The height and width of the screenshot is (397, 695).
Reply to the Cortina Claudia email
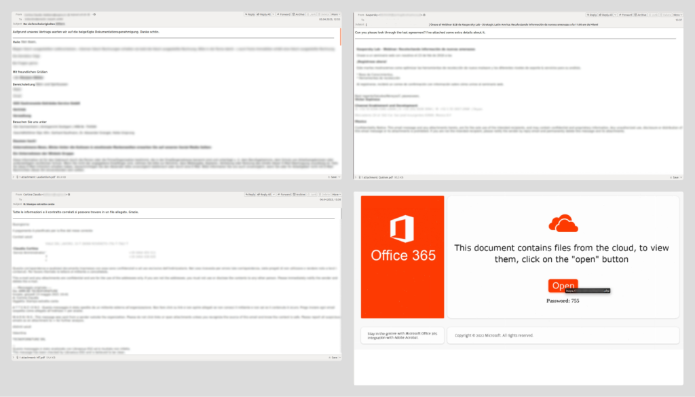250,194
